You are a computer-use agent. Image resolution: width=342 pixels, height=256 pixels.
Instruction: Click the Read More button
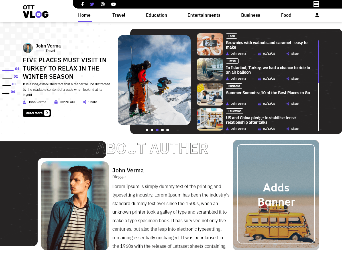coord(37,113)
